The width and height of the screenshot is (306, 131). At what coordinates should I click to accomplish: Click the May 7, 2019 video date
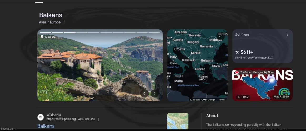[x=281, y=97]
